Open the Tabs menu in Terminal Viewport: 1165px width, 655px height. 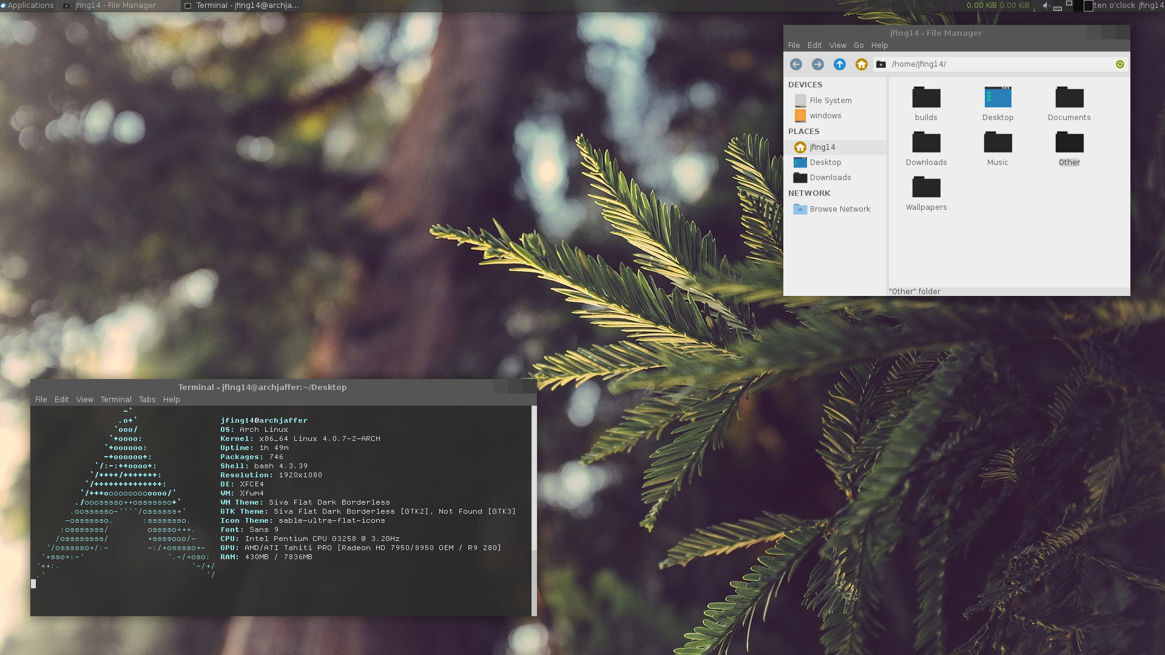(x=147, y=400)
